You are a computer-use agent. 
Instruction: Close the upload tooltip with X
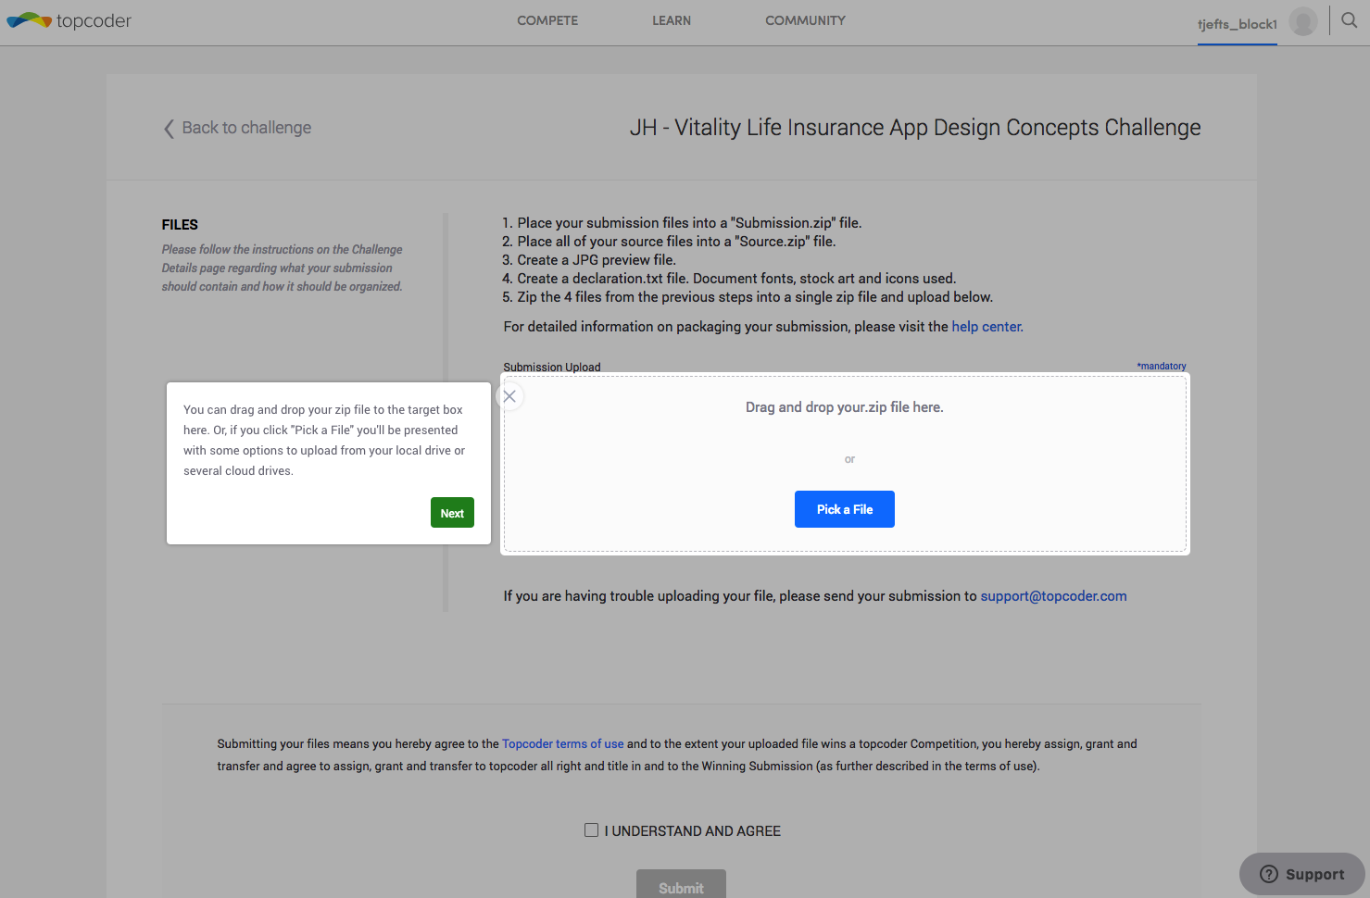509,396
